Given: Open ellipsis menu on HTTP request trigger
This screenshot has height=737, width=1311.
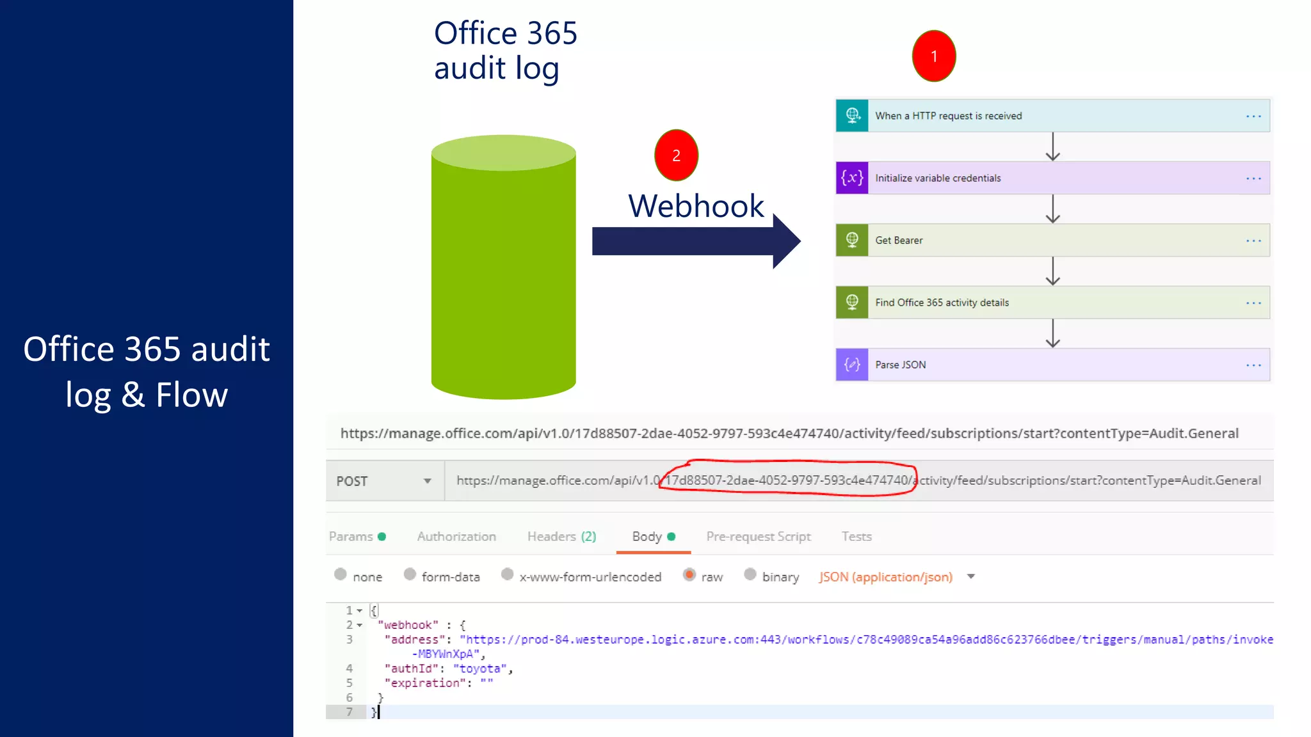Looking at the screenshot, I should tap(1253, 116).
